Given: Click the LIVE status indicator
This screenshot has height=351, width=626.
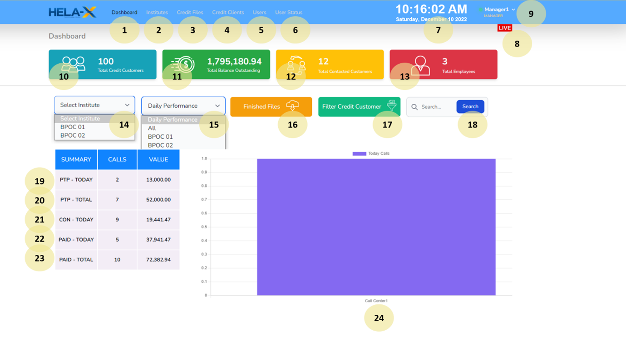Looking at the screenshot, I should 505,28.
